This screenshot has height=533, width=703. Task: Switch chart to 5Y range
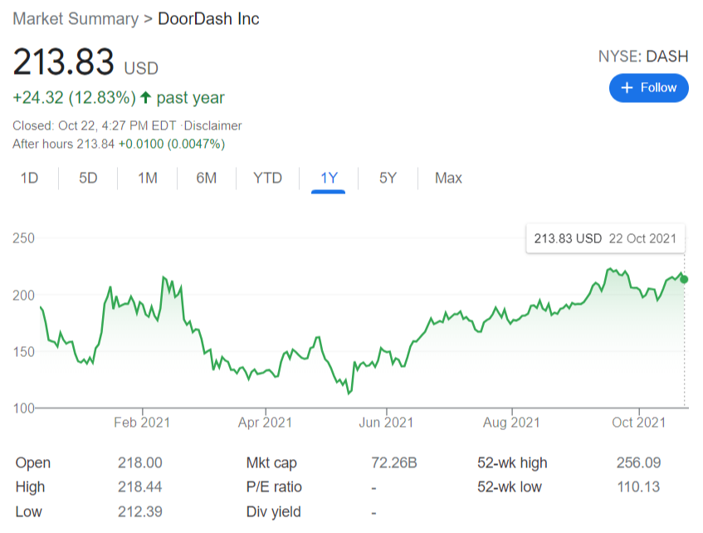tap(388, 178)
